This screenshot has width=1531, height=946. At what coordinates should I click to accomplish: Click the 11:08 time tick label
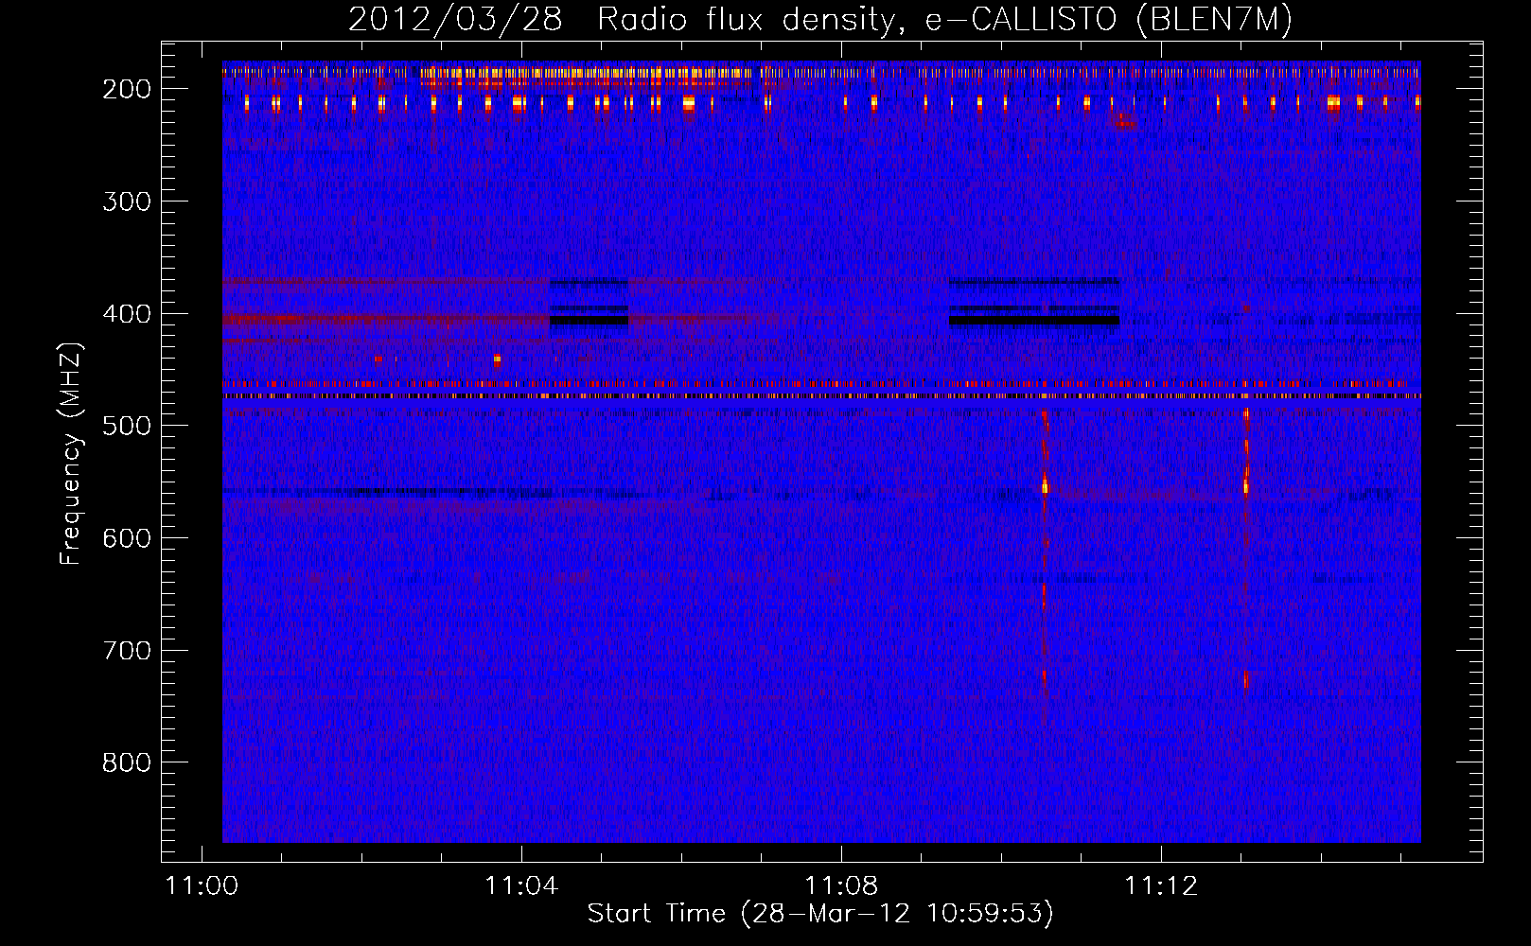[x=841, y=886]
